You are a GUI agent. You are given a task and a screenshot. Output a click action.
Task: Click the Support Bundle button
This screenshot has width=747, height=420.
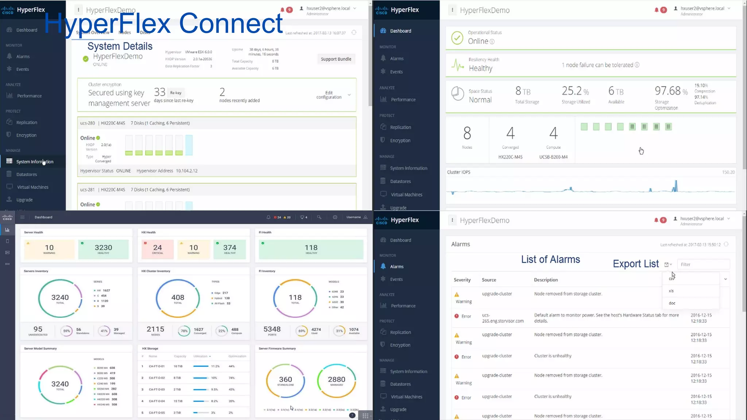(x=336, y=59)
